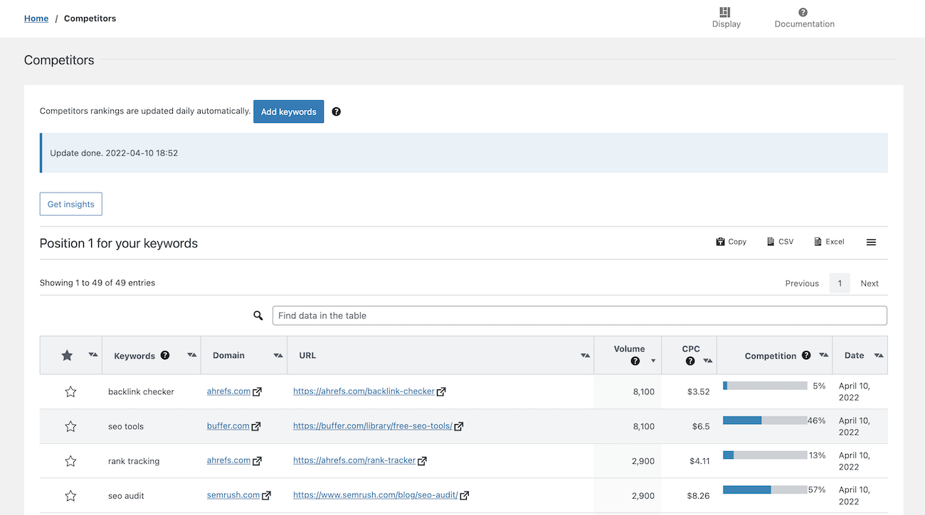Screen dimensions: 925x515
Task: Click the seo audit competition bar
Action: click(x=764, y=489)
